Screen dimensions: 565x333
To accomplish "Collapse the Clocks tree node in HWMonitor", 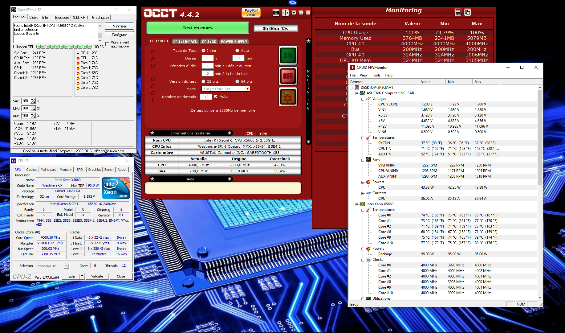I will (x=363, y=260).
